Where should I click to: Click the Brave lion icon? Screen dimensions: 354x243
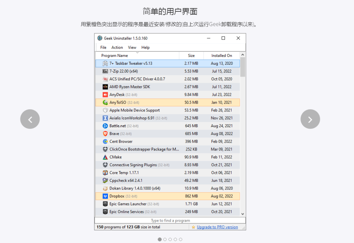[105, 134]
